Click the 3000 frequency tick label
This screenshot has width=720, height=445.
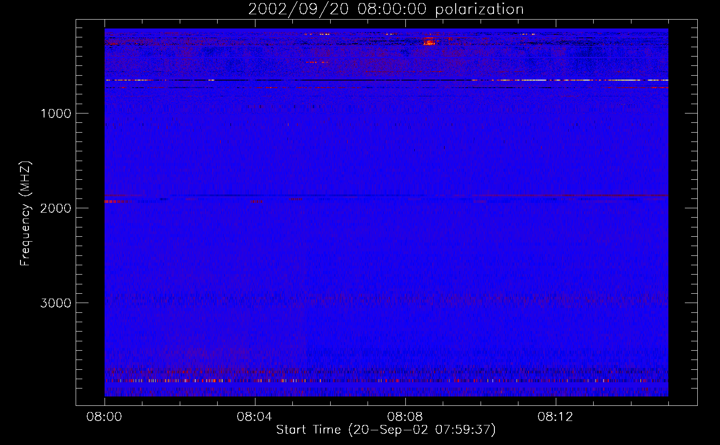[56, 303]
